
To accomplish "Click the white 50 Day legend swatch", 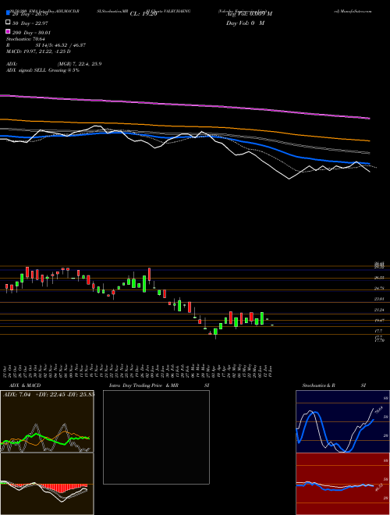I will coord(8,23).
